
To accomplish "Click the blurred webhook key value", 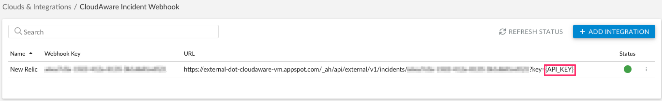I will [x=105, y=69].
